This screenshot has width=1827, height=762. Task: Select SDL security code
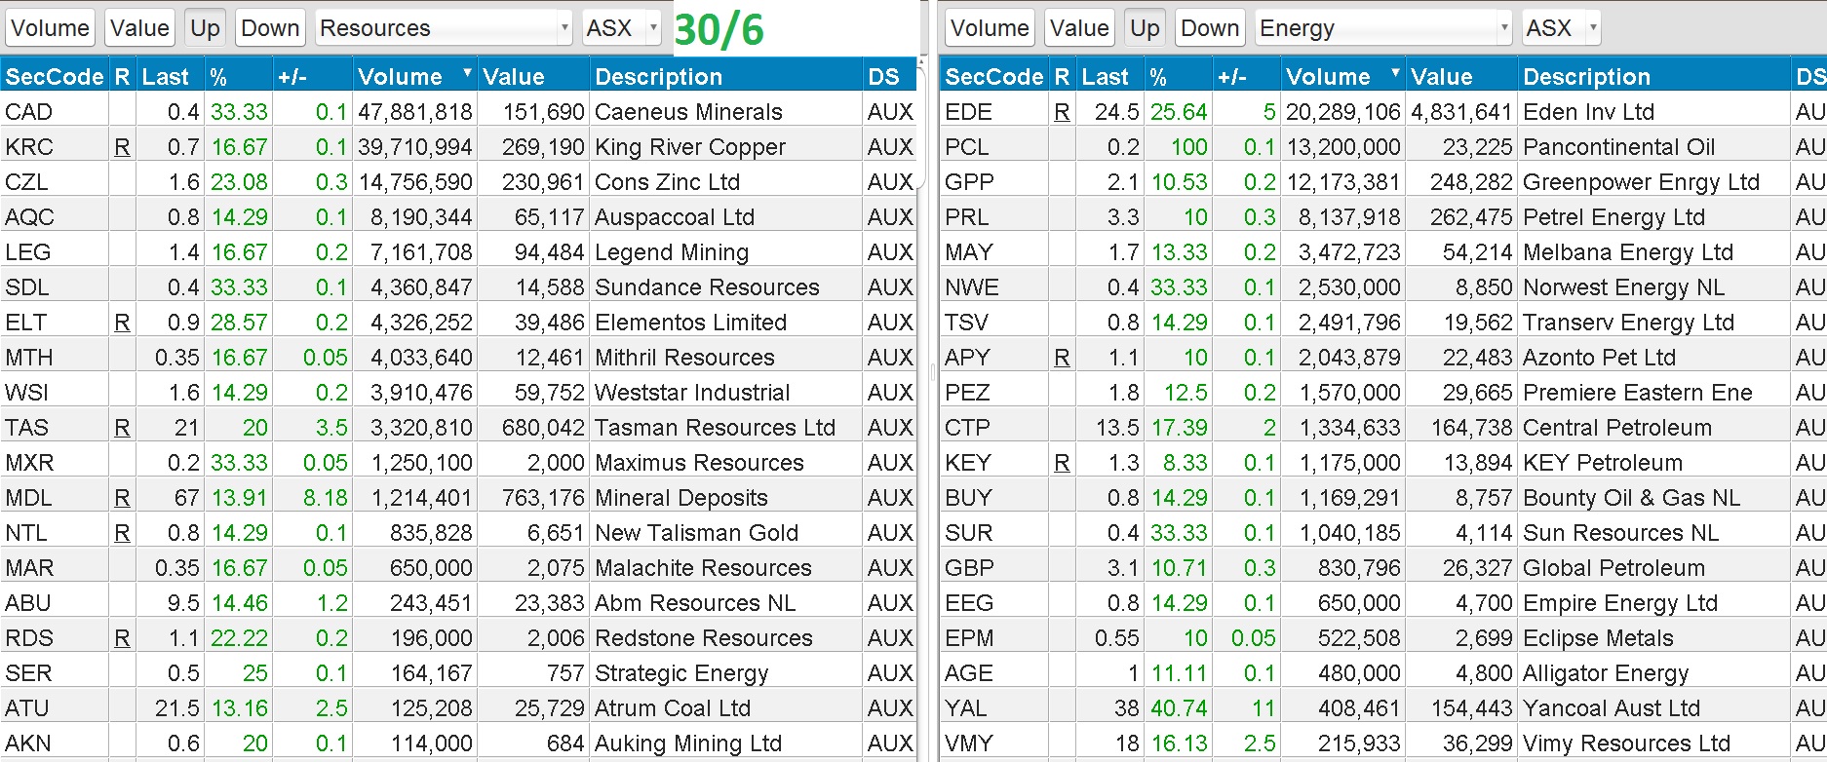tap(27, 287)
